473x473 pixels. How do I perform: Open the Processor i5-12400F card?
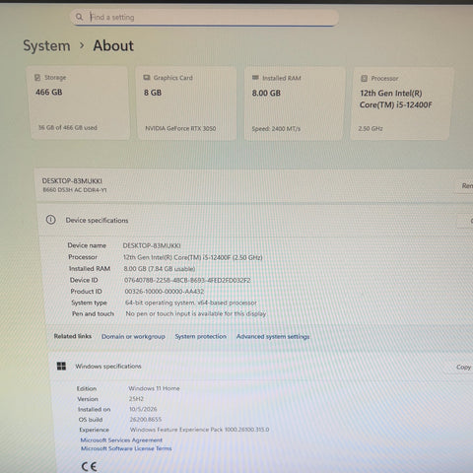coord(401,103)
